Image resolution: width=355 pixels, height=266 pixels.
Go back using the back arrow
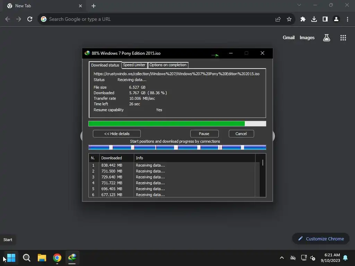click(x=8, y=19)
